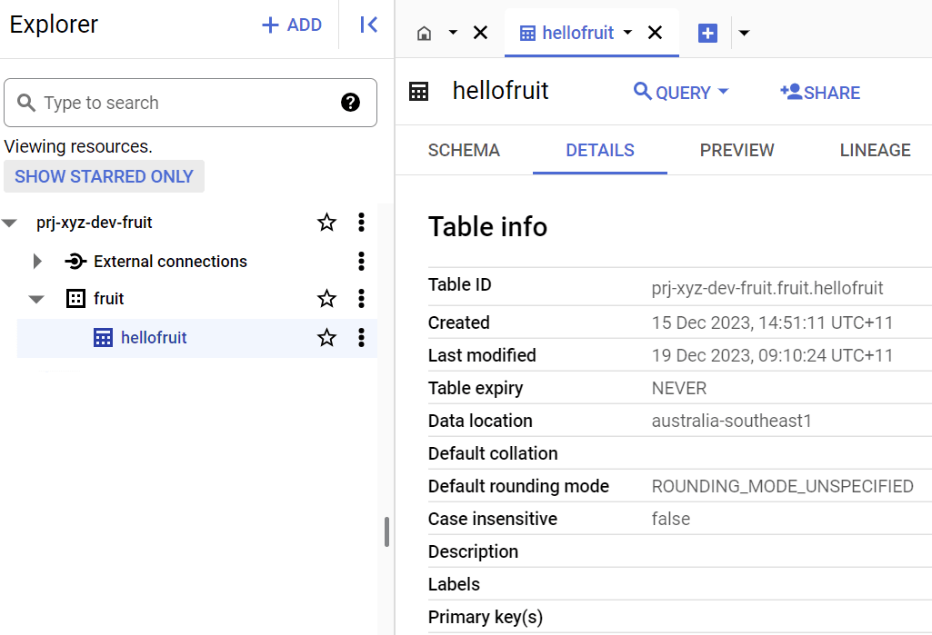Star the fruit dataset
The height and width of the screenshot is (635, 932).
pyautogui.click(x=327, y=299)
